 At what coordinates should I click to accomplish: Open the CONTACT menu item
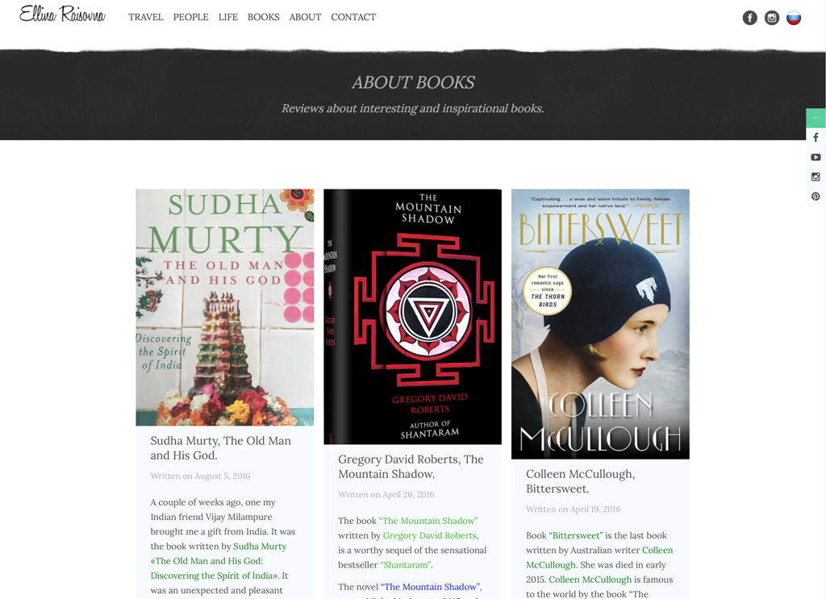coord(353,18)
